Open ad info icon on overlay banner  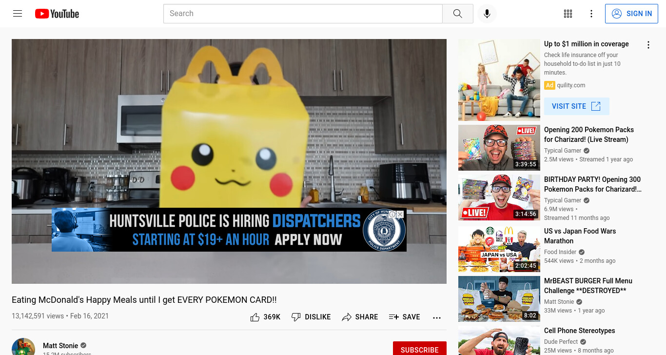pos(392,214)
